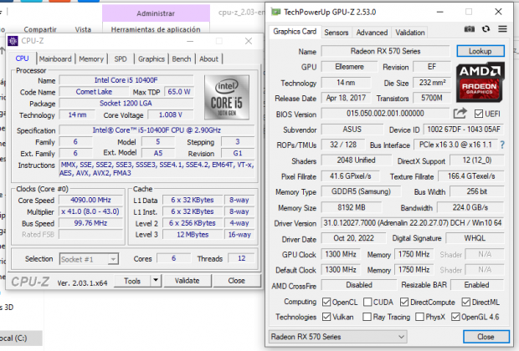
Task: Click the AMD Radeon Graphics logo
Action: pyautogui.click(x=480, y=82)
